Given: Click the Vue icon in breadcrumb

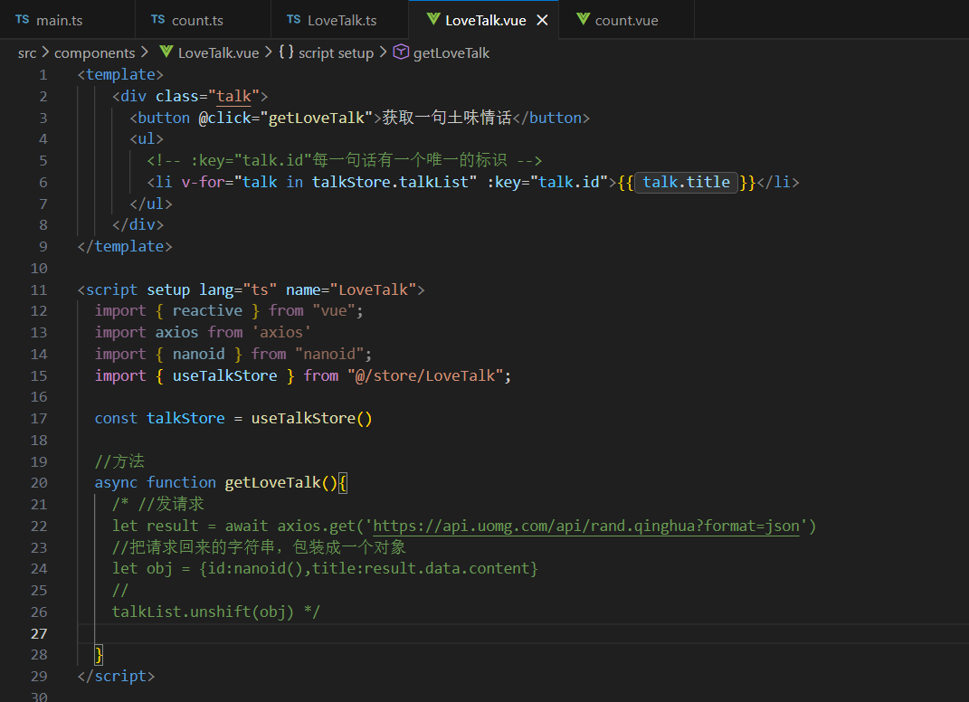Looking at the screenshot, I should [166, 52].
